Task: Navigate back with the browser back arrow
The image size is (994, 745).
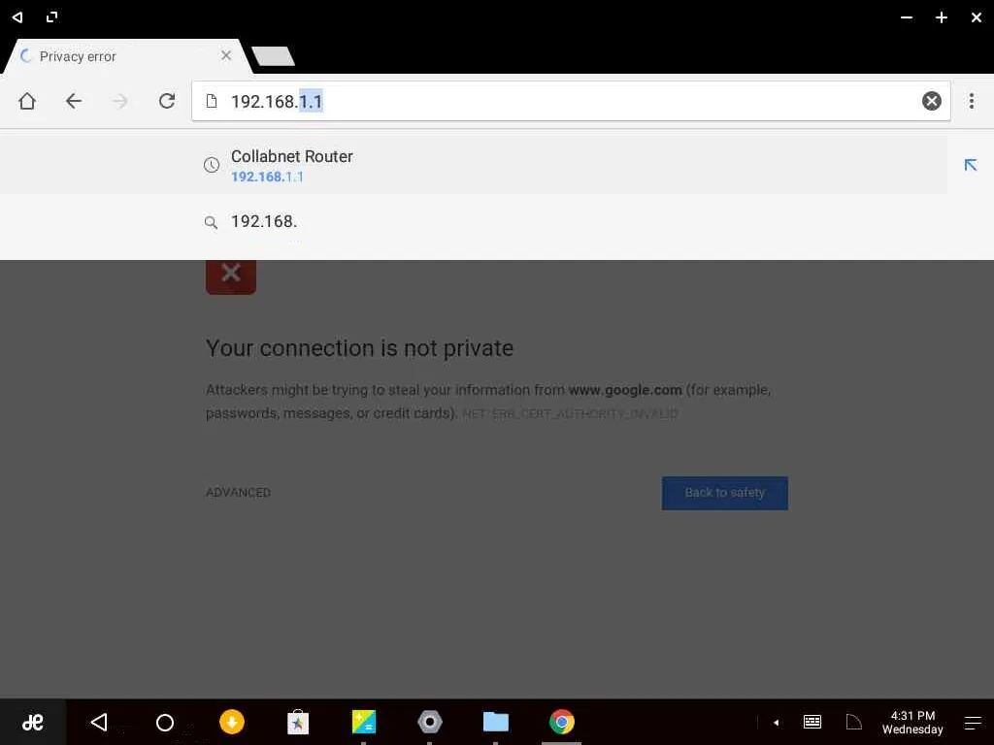Action: click(x=74, y=101)
